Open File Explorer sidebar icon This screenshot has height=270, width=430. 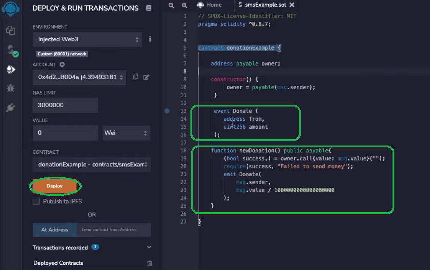click(10, 30)
